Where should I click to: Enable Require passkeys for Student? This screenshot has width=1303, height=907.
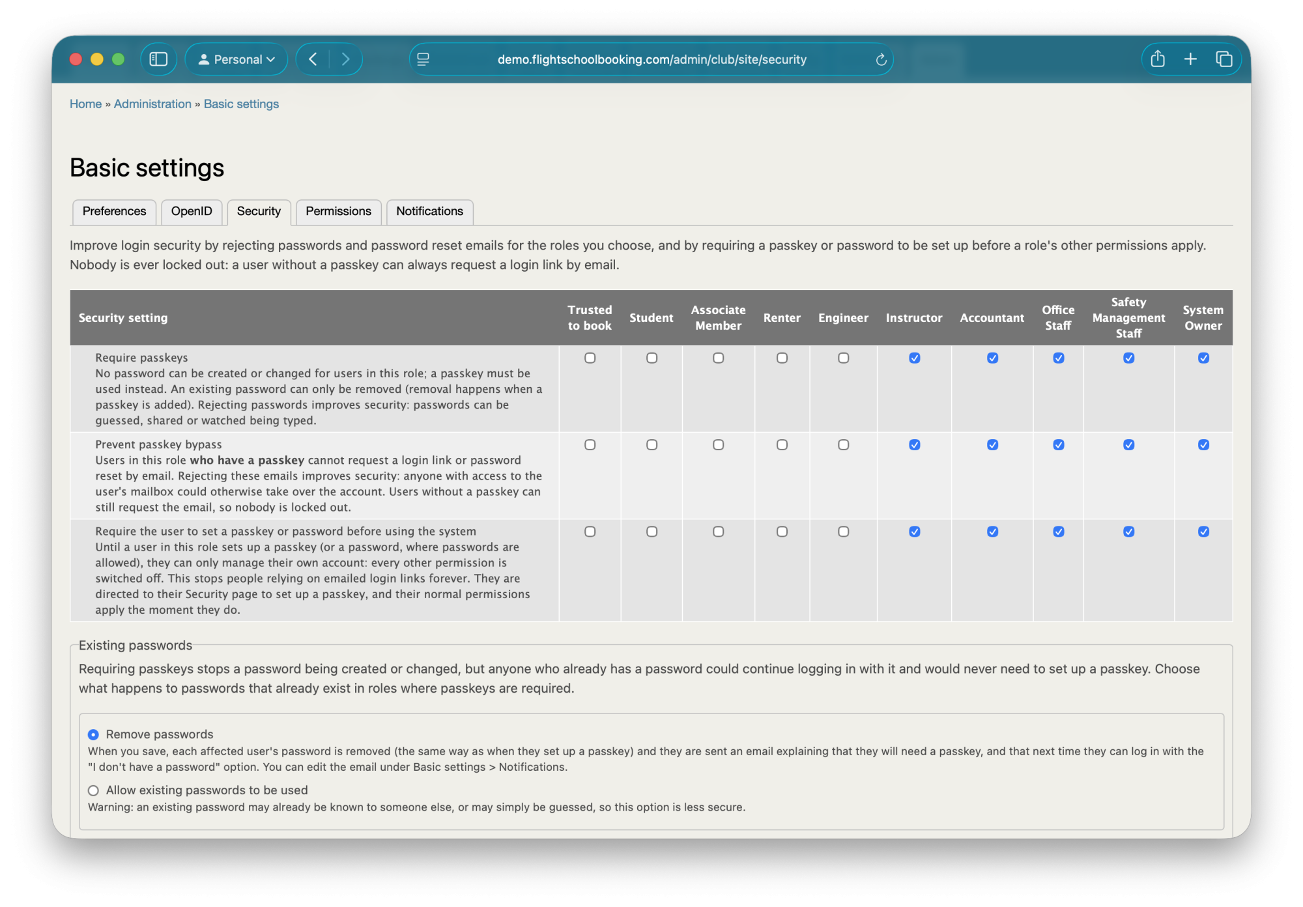[651, 358]
